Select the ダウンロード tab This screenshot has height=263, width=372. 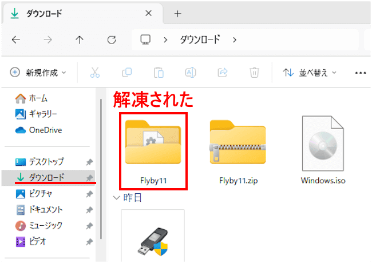tap(82, 14)
